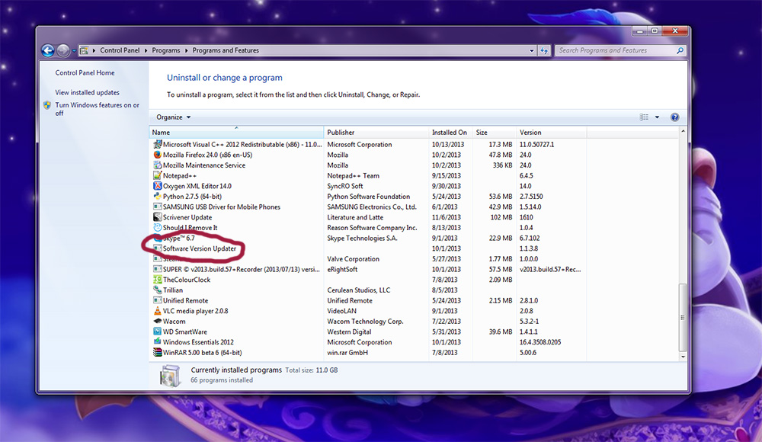Screen dimensions: 762x442
Task: Click the search magnifier icon
Action: pyautogui.click(x=680, y=50)
